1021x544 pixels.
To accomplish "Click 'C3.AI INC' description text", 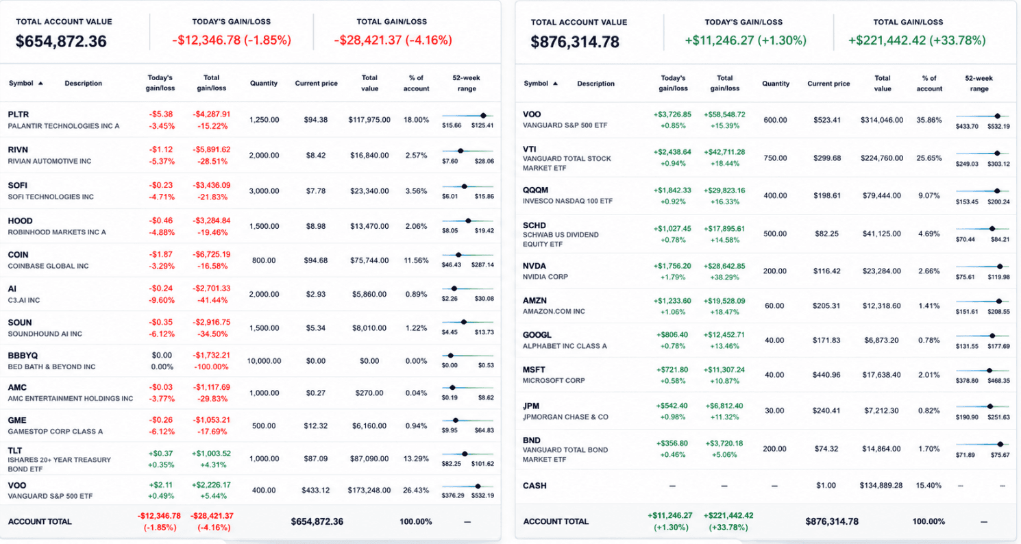I will (24, 300).
